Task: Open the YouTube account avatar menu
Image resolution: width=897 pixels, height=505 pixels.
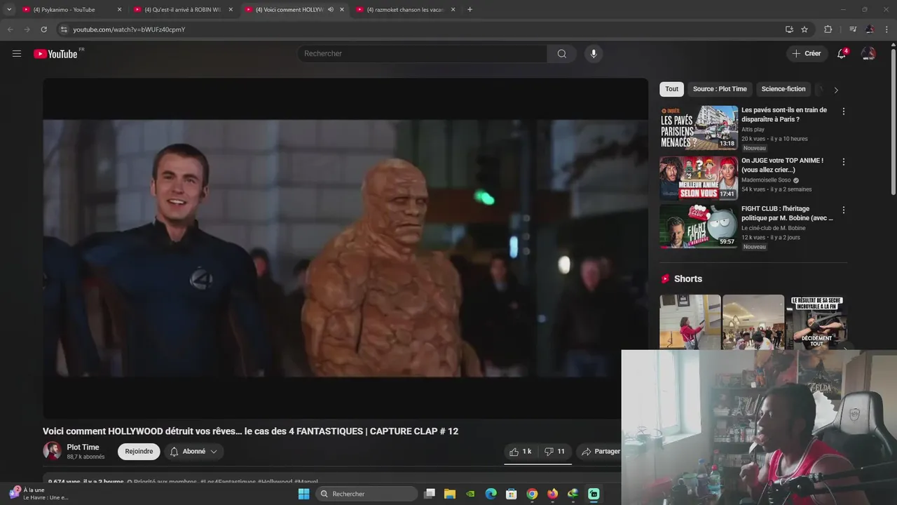Action: point(868,53)
